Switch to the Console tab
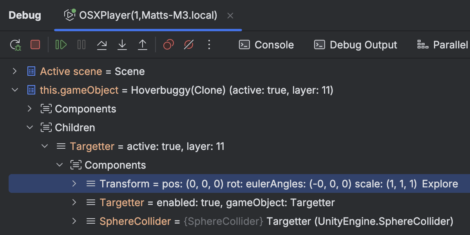470x235 pixels. pyautogui.click(x=266, y=45)
